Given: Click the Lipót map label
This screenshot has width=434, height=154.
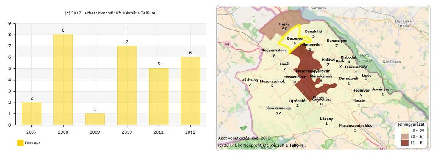Looking at the screenshot, I should point(366,75).
